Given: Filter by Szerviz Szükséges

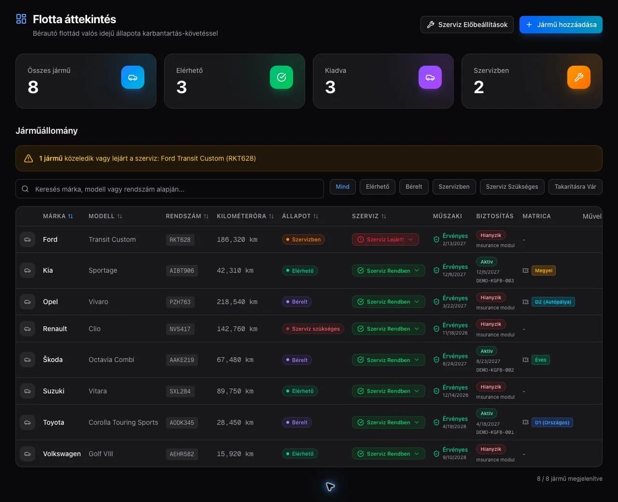Looking at the screenshot, I should point(512,187).
